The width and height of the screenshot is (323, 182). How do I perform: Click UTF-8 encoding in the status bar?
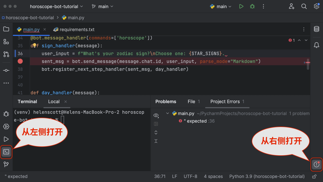190,176
